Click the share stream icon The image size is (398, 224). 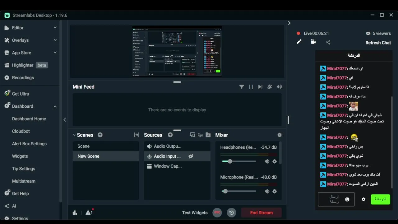(x=328, y=42)
